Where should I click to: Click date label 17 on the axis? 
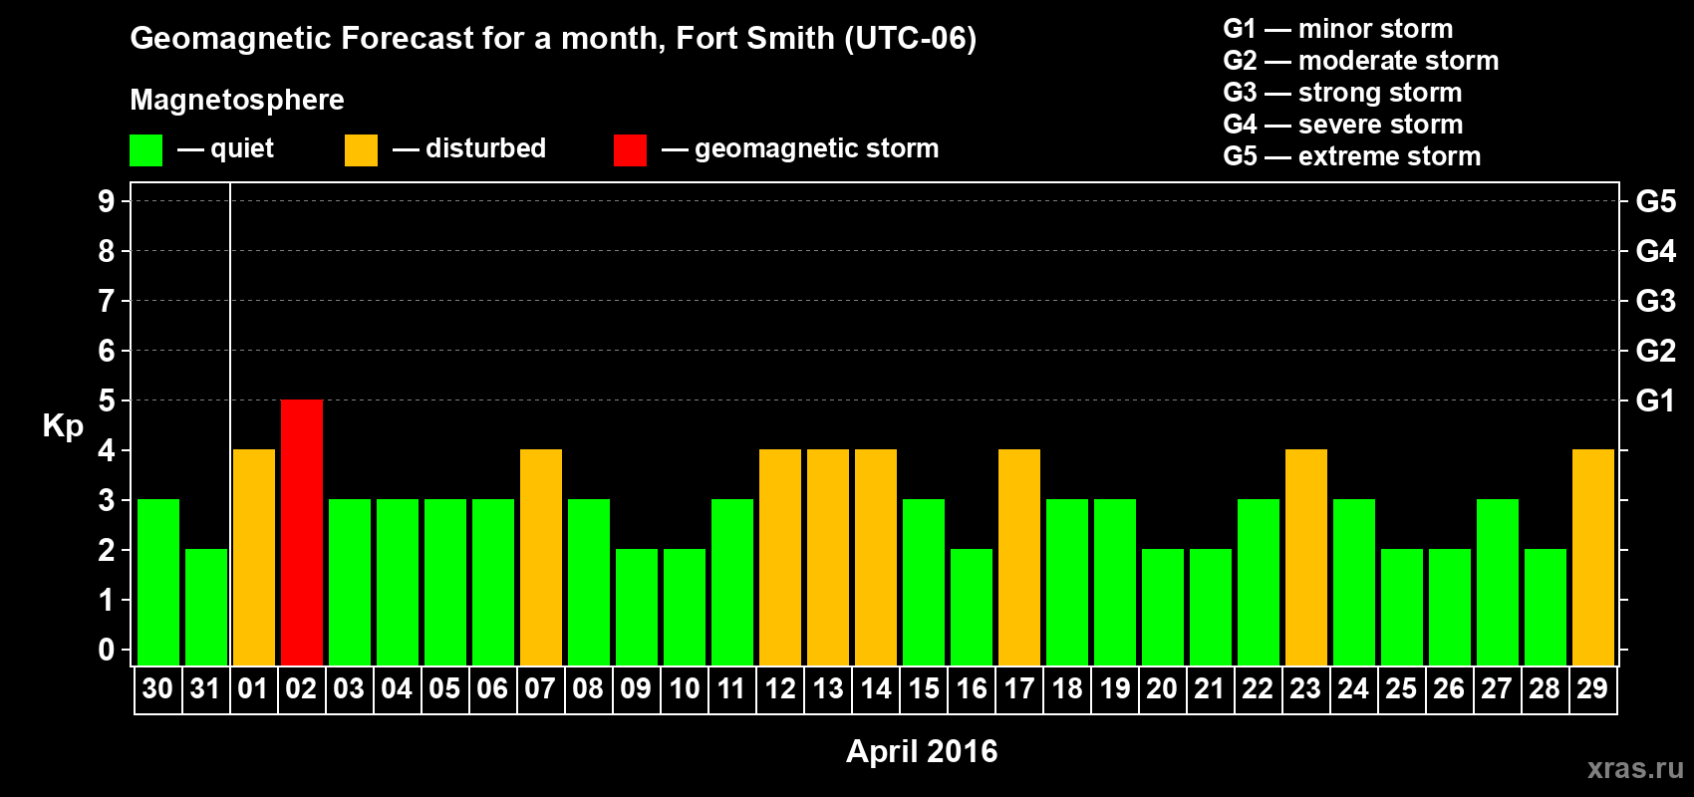click(1018, 688)
